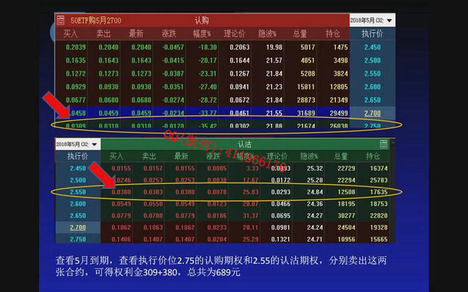The width and height of the screenshot is (468, 292).
Task: Click the grid icon in the put panel header
Action: [x=384, y=144]
